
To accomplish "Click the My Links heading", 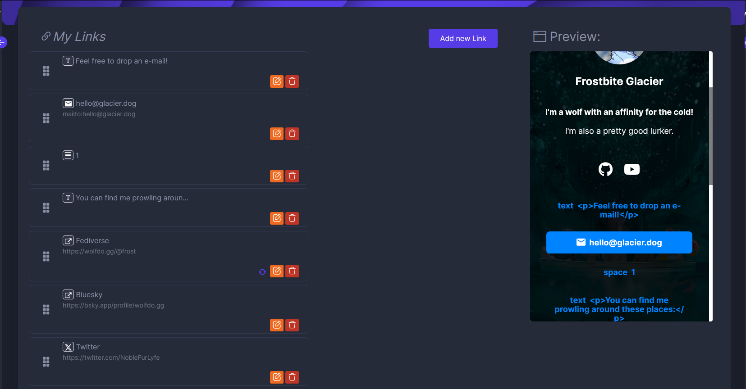I will pos(79,36).
